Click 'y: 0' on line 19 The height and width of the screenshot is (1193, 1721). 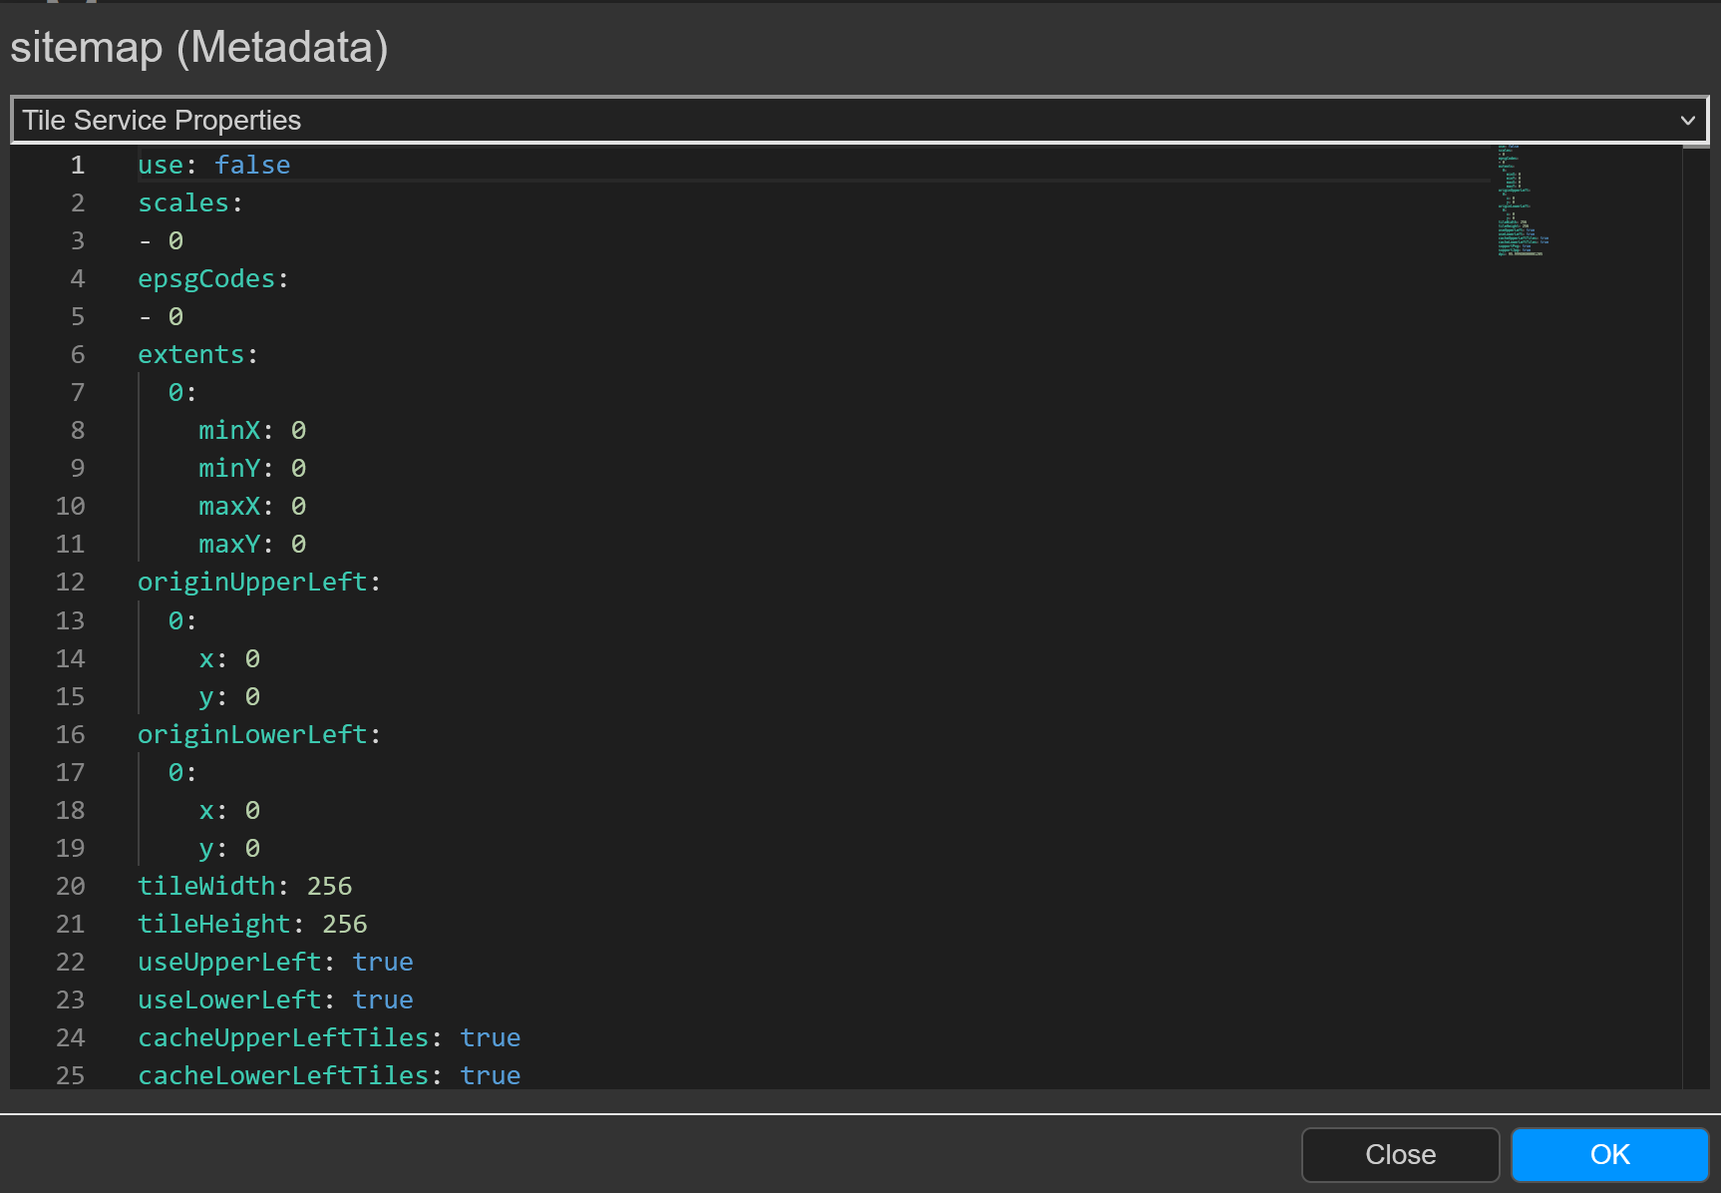229,848
